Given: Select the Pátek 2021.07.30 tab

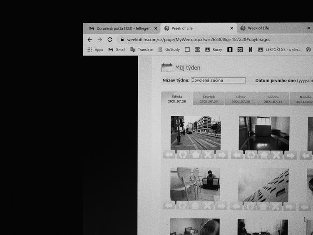Looking at the screenshot, I should click(x=241, y=99).
